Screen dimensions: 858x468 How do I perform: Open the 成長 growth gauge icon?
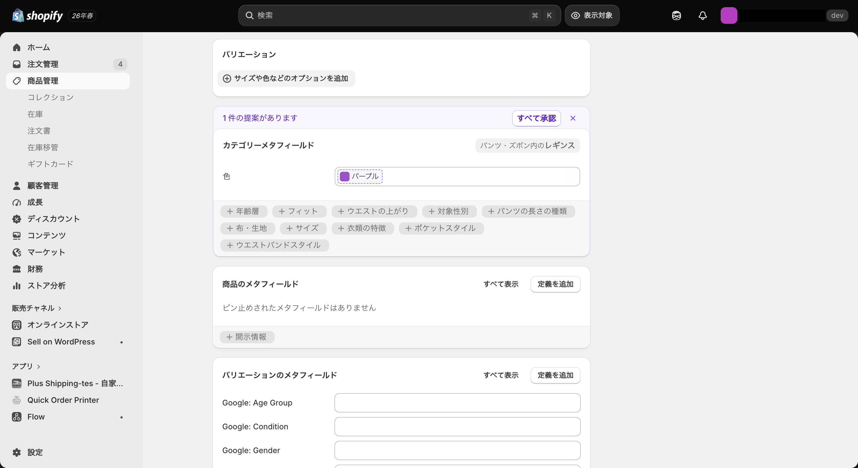click(x=17, y=202)
